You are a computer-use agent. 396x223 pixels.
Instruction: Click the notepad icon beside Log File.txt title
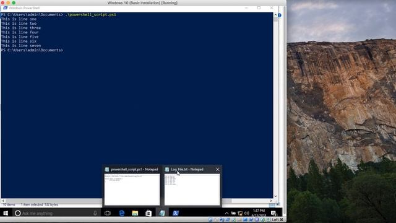[x=166, y=169]
